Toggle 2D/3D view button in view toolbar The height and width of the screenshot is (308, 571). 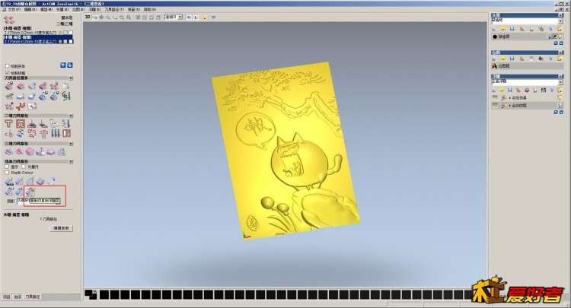pyautogui.click(x=88, y=17)
